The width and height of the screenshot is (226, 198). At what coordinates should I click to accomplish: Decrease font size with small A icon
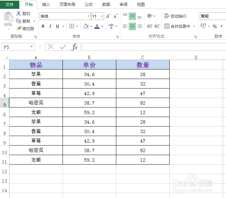(115, 16)
